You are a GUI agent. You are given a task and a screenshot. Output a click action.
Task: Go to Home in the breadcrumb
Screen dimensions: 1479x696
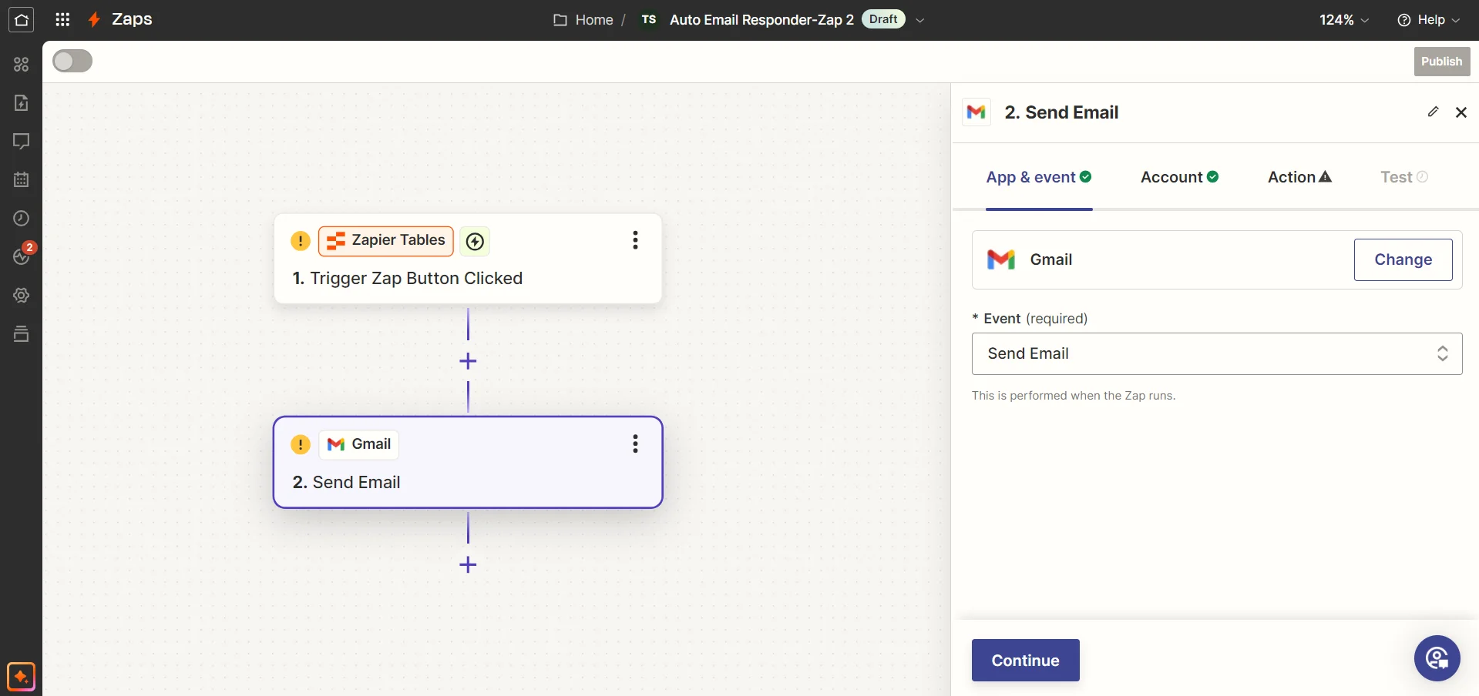pyautogui.click(x=594, y=20)
